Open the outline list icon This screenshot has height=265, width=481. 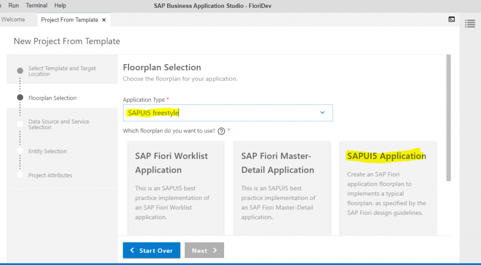tap(470, 23)
